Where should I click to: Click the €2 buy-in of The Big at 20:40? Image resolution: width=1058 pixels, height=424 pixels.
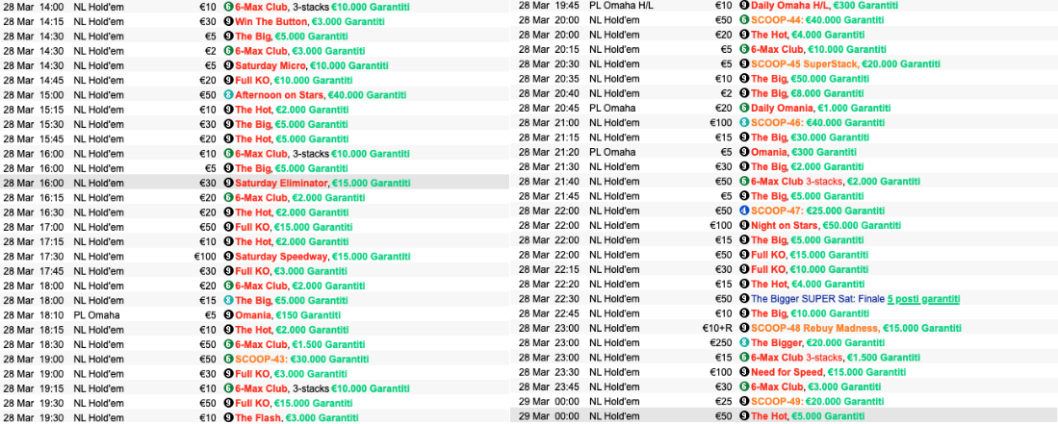pyautogui.click(x=726, y=93)
